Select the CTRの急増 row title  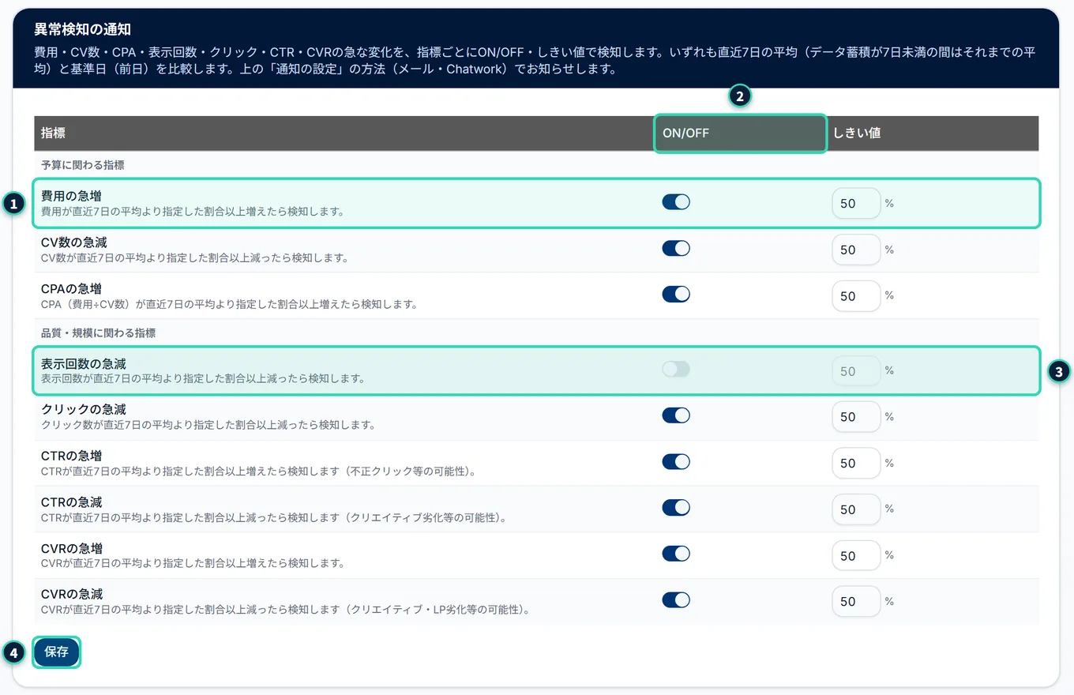click(x=71, y=456)
